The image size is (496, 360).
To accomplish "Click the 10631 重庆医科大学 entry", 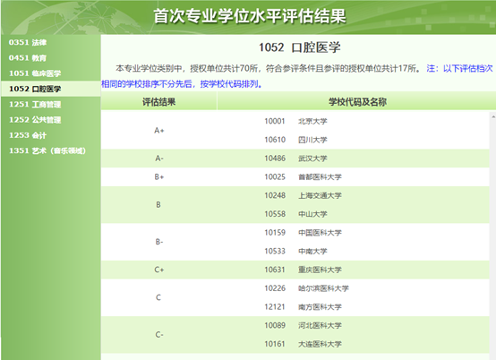I will tap(303, 270).
